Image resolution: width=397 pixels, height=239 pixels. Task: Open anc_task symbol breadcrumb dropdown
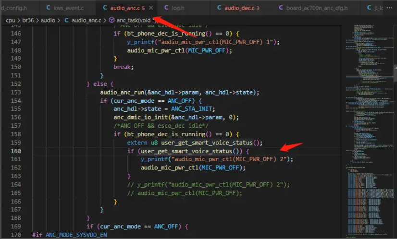point(134,20)
